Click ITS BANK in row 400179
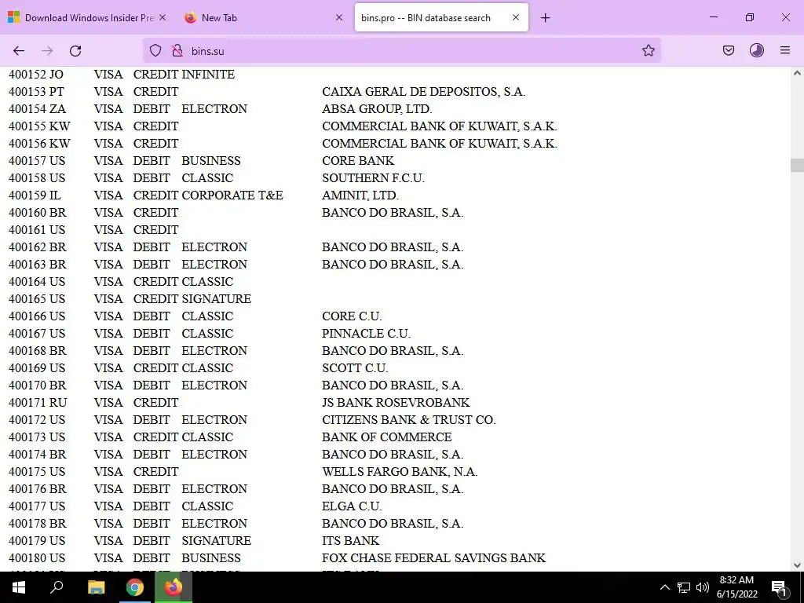Image resolution: width=804 pixels, height=603 pixels. click(351, 541)
